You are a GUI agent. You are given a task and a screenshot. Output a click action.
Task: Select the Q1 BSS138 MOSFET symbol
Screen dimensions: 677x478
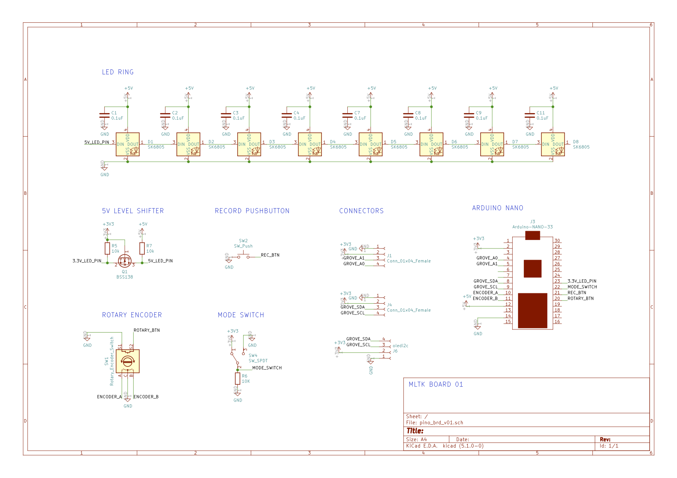point(125,261)
